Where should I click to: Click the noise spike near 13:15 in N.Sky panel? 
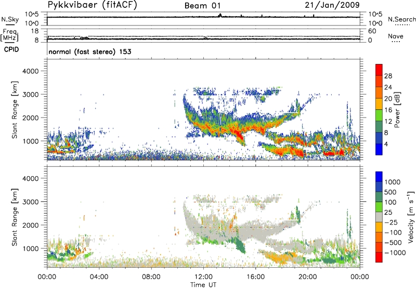click(219, 16)
